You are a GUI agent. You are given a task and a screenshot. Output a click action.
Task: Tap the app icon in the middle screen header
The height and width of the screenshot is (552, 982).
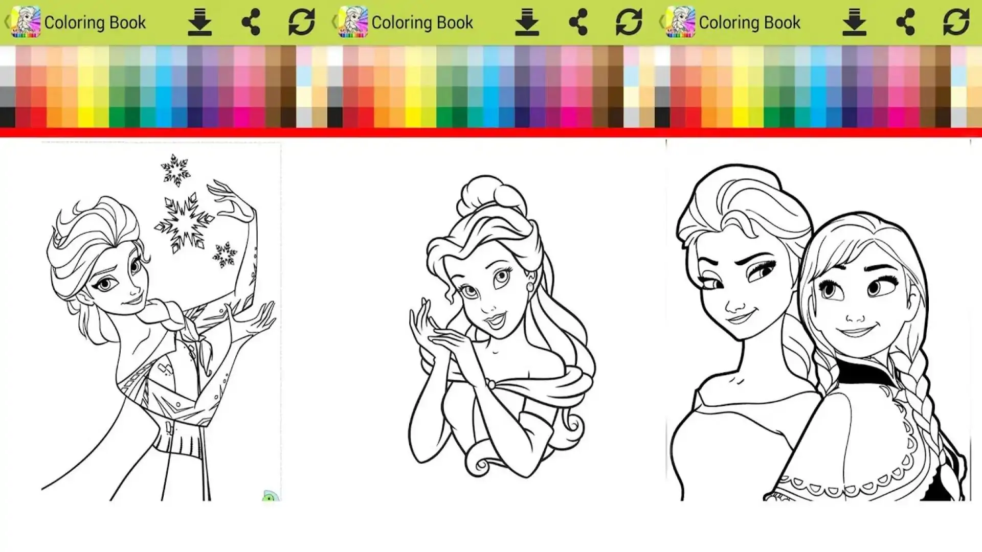pyautogui.click(x=353, y=22)
